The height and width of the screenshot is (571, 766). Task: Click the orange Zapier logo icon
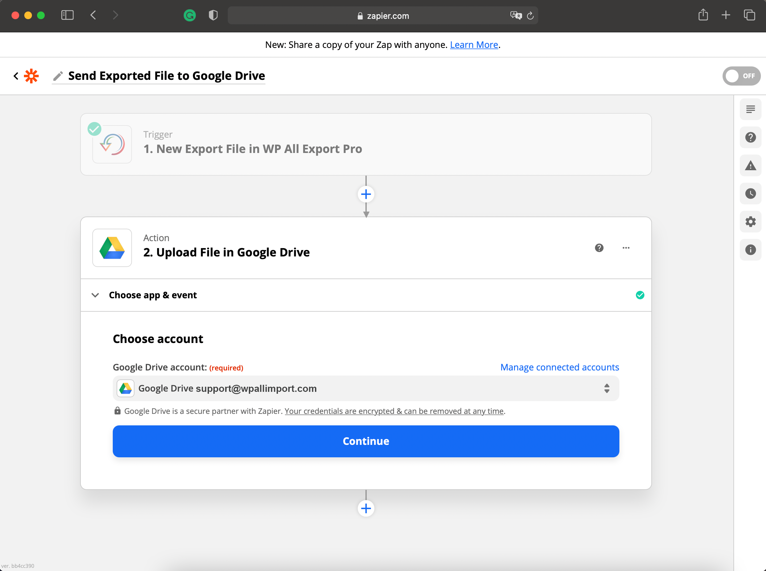[x=31, y=76]
